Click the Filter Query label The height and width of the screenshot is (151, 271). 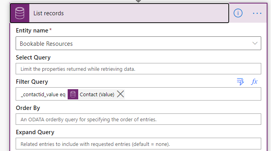point(32,82)
